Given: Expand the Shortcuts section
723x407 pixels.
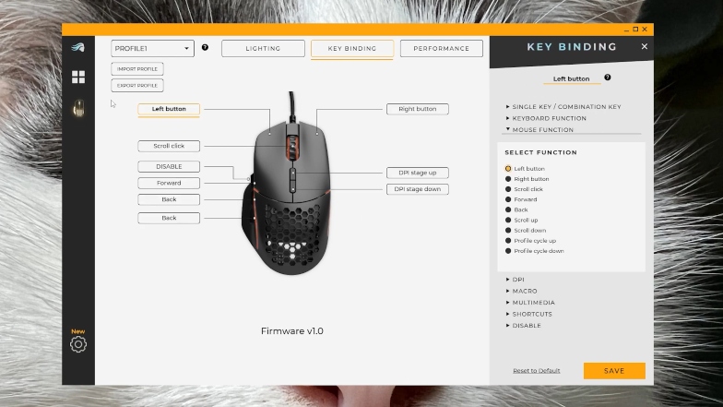Looking at the screenshot, I should pos(528,314).
